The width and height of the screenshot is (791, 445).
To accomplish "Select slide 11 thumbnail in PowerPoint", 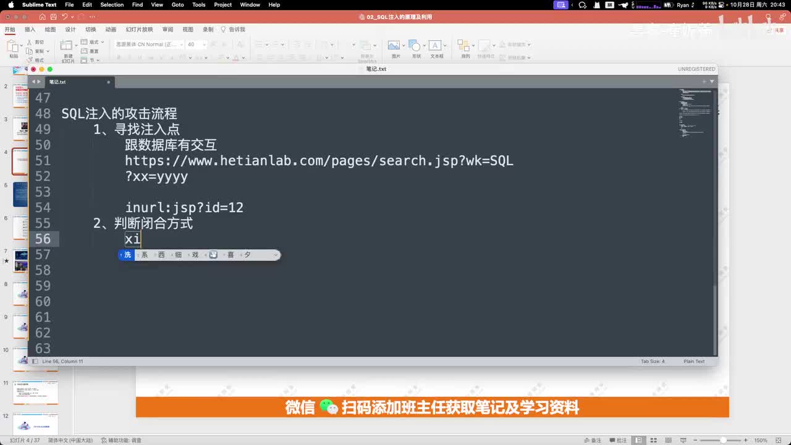I will [x=36, y=392].
